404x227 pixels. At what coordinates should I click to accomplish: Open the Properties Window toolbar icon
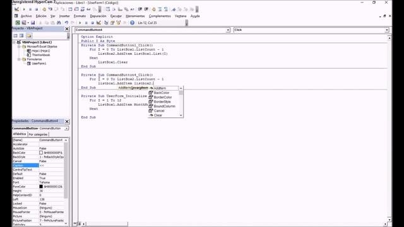pyautogui.click(x=112, y=23)
